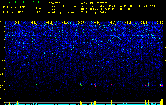Click the 0629 time marker
The image size is (166, 105).
click(144, 23)
